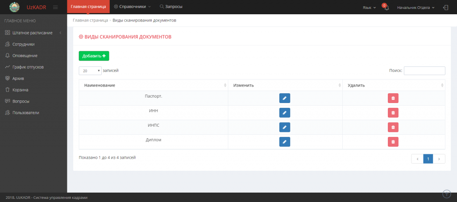Open the Справочники menu

click(133, 7)
